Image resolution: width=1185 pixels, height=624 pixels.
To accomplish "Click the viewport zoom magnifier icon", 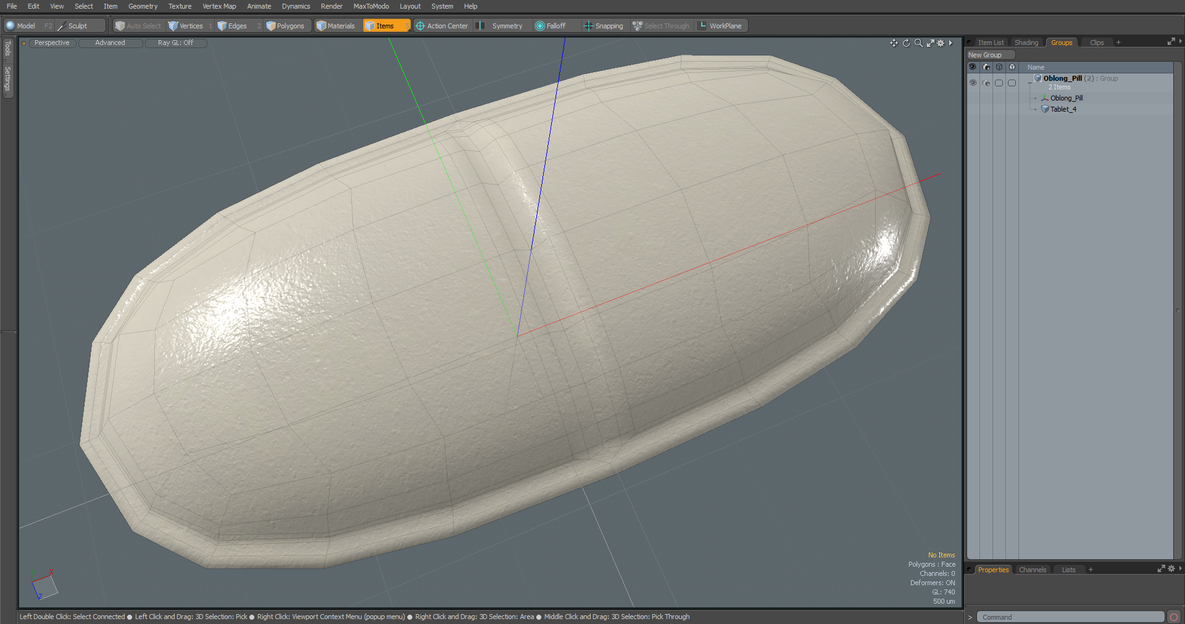I will (x=918, y=43).
